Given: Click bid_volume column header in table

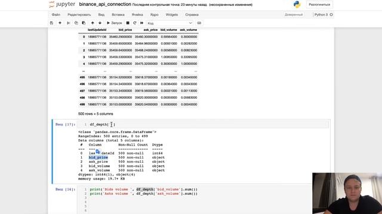Looking at the screenshot, I should (168, 30).
